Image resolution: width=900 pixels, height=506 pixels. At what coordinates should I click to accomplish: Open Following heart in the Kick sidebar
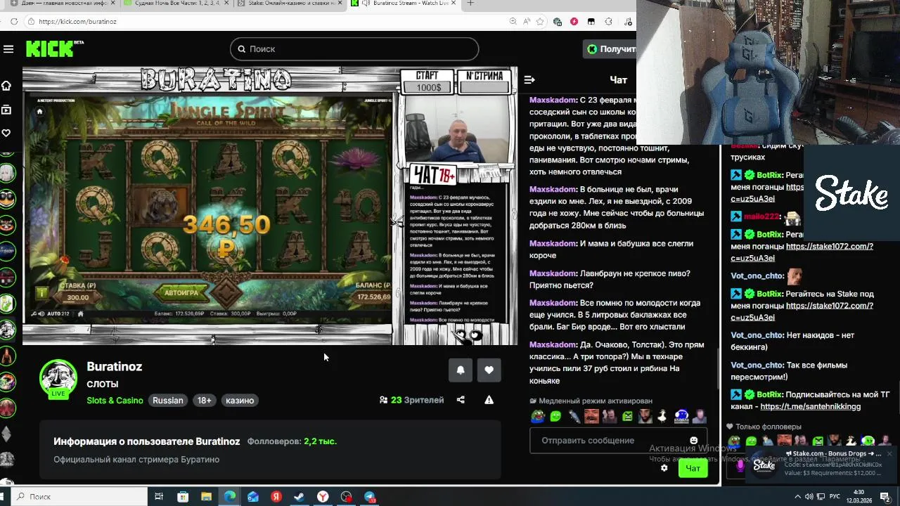tap(6, 133)
